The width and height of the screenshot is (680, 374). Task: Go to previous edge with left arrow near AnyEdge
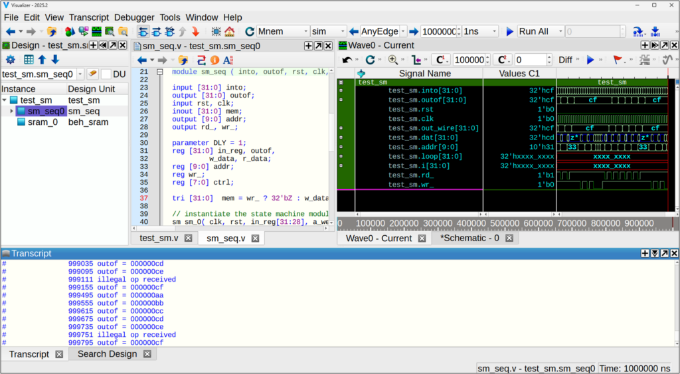[x=354, y=31]
